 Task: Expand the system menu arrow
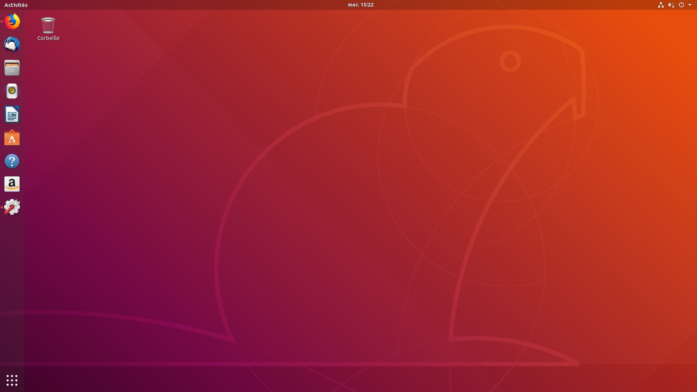[690, 5]
